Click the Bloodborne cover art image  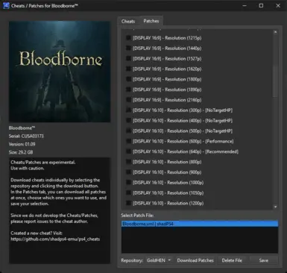tap(60, 72)
